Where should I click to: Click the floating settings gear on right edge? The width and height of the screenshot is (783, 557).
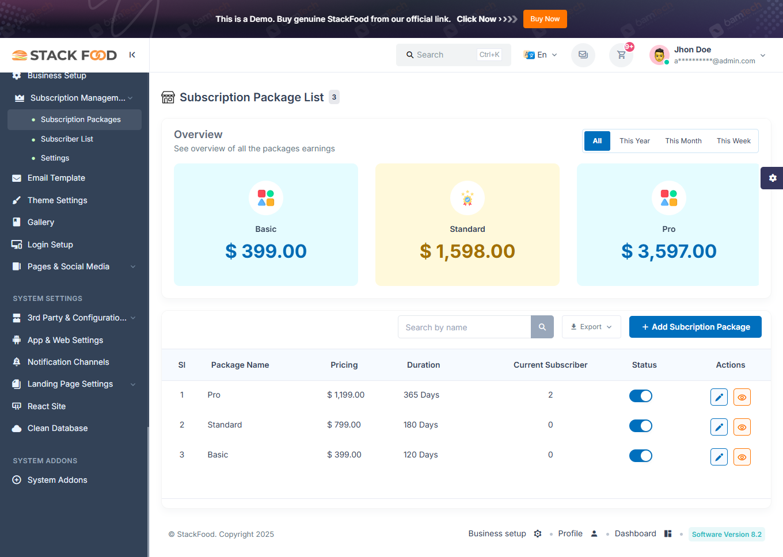(x=772, y=178)
